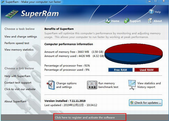The width and height of the screenshot is (169, 121).
Task: Select Perform speed test task
Action: (x=17, y=43)
